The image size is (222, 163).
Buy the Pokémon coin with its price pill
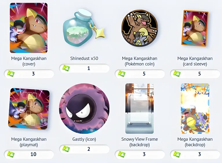[x=140, y=74]
